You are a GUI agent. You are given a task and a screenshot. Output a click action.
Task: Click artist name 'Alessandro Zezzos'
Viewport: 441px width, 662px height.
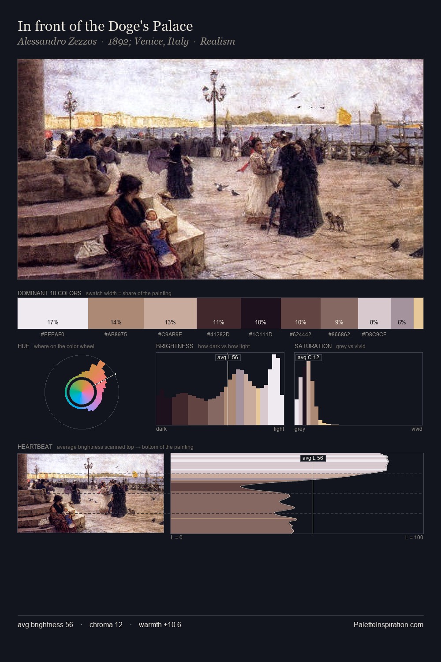pyautogui.click(x=57, y=41)
